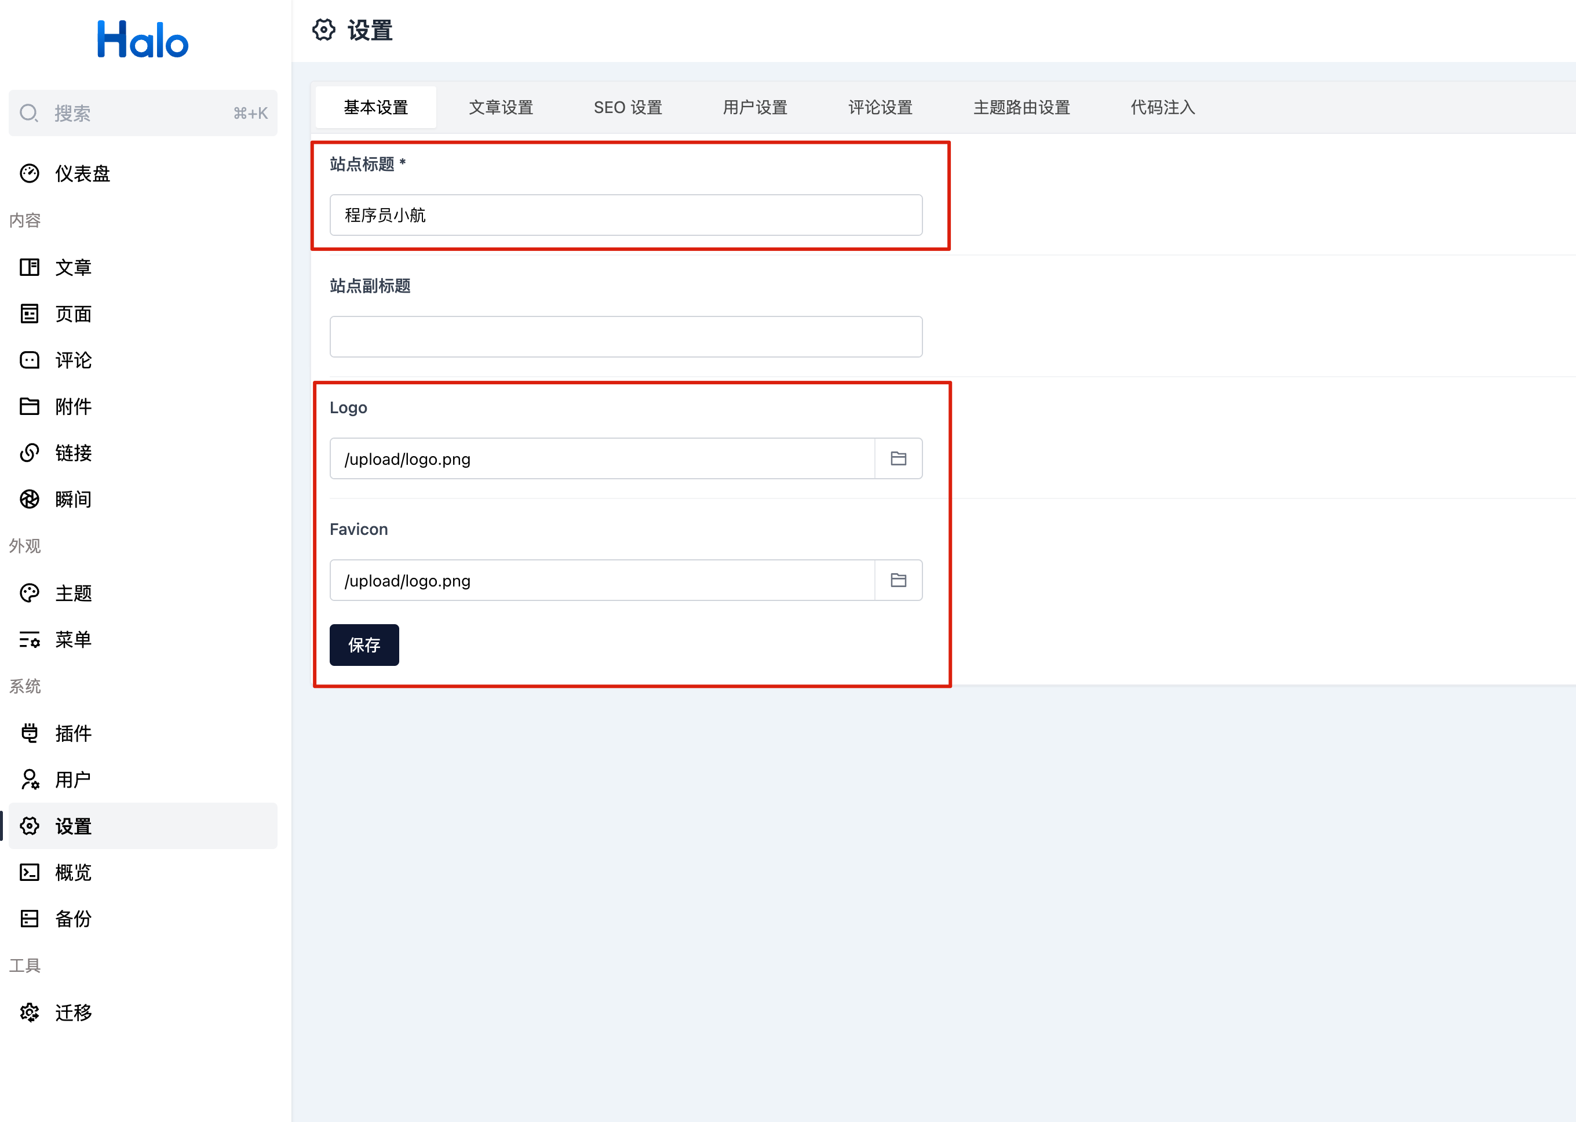Open 附件 in the sidebar
The width and height of the screenshot is (1576, 1122).
143,406
